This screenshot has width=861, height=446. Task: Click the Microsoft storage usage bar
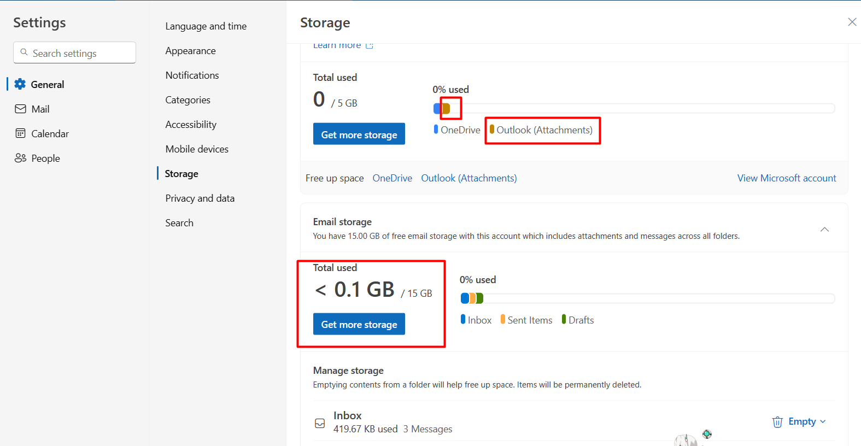[634, 108]
